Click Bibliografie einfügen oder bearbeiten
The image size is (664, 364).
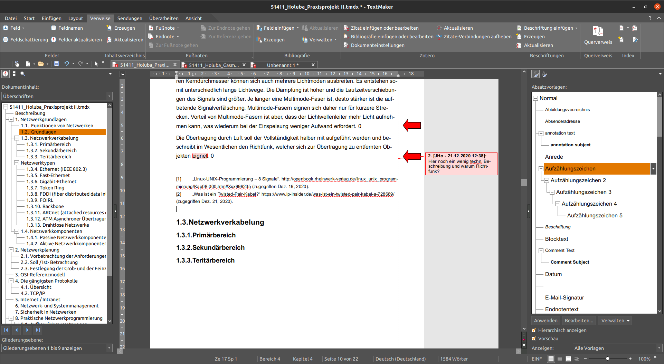tap(388, 37)
